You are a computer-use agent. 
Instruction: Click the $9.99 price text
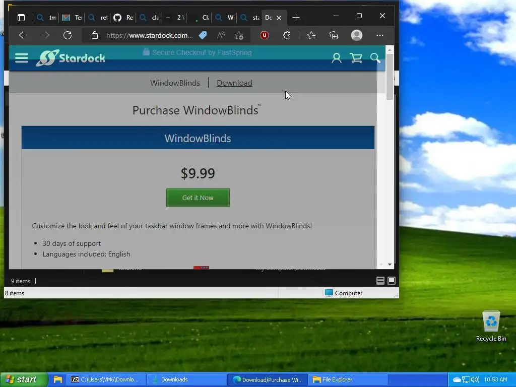(198, 173)
